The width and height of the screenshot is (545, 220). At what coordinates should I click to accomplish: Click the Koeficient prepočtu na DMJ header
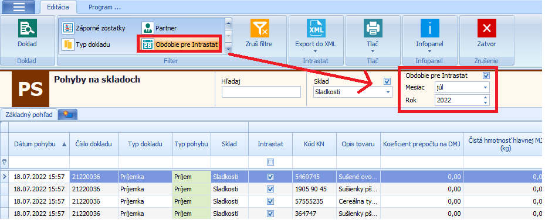pos(422,144)
